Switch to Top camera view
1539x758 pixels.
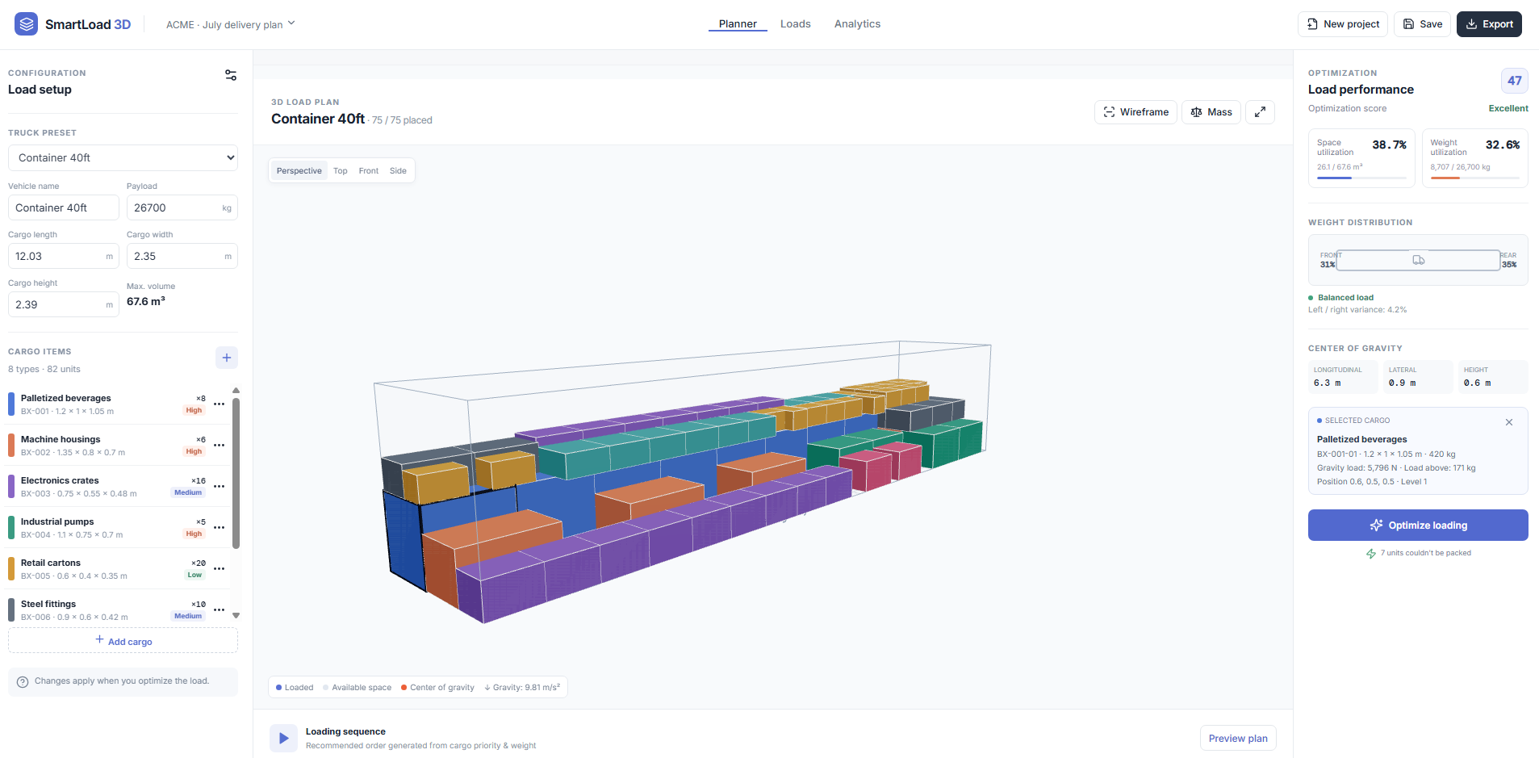point(341,171)
